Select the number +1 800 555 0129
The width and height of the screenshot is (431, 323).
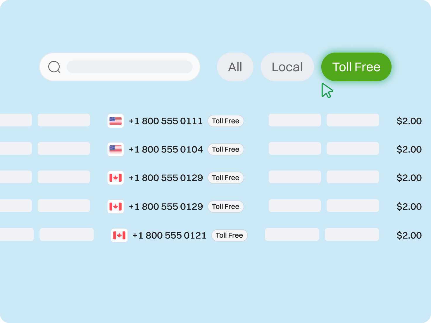(x=166, y=178)
